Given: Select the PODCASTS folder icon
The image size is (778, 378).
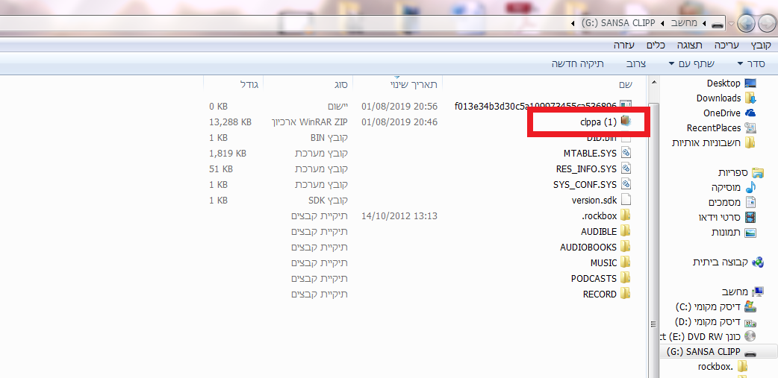Looking at the screenshot, I should (625, 278).
